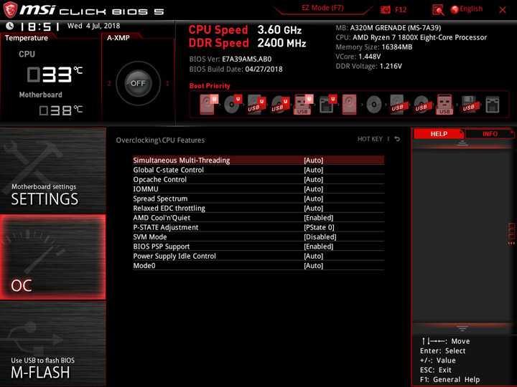The image size is (517, 387).
Task: Change P-STATE Adjustment [PState 0] value
Action: click(319, 227)
